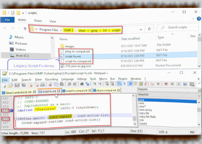
Task: Select the 'count' snippet
Action: pyautogui.click(x=143, y=124)
